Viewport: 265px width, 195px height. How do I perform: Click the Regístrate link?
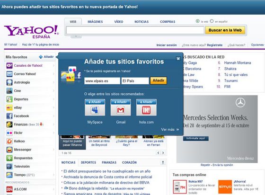coord(215,45)
